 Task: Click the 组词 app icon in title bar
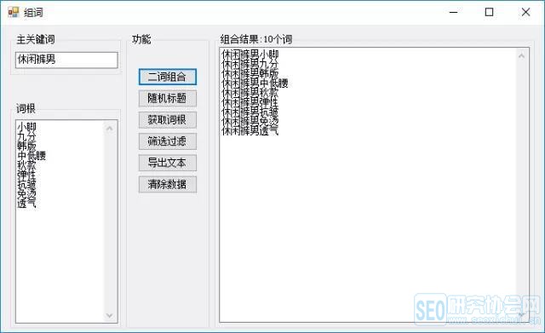point(14,12)
